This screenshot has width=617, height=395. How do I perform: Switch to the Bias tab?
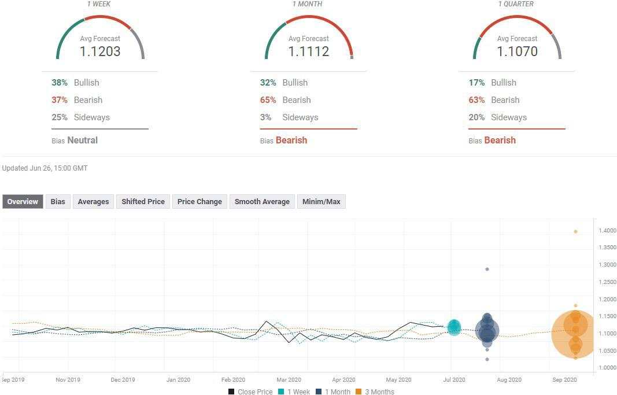click(x=58, y=201)
